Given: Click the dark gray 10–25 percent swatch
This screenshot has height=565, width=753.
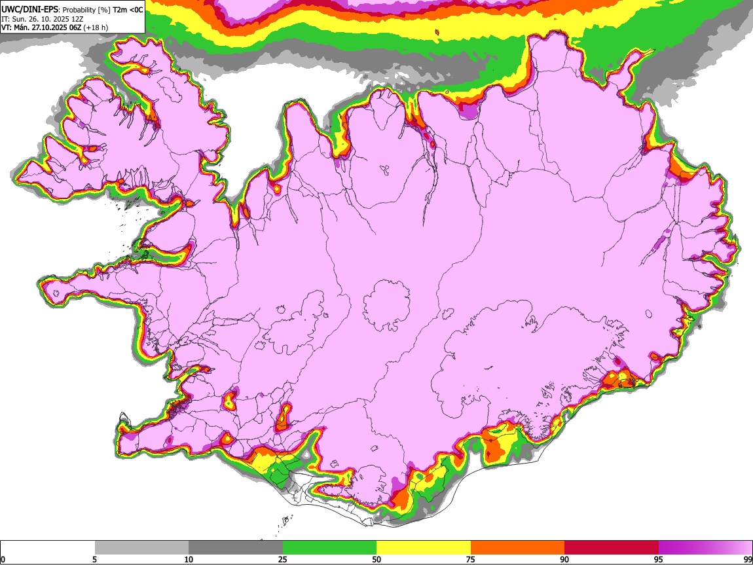Looking at the screenshot, I should [x=236, y=548].
